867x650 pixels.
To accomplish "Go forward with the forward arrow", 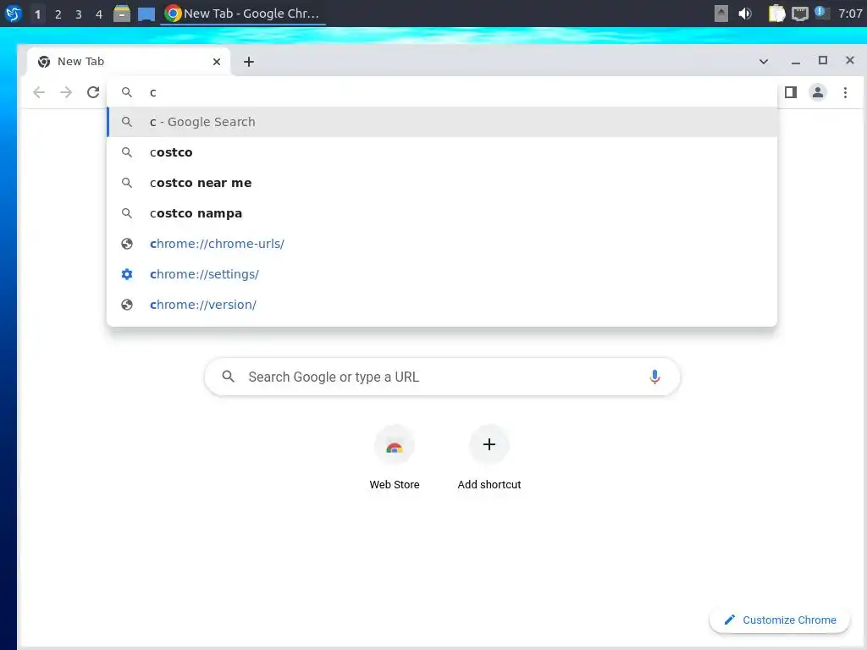I will [66, 92].
